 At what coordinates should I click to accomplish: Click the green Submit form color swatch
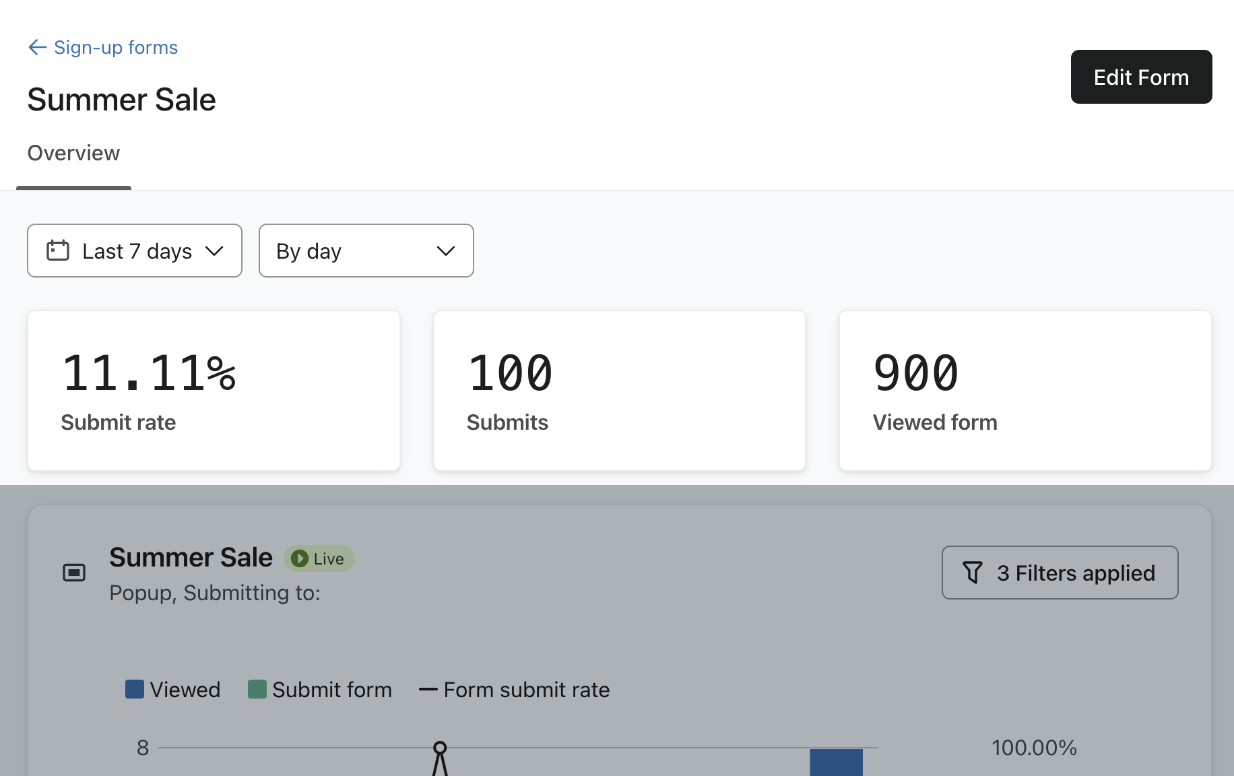click(257, 689)
